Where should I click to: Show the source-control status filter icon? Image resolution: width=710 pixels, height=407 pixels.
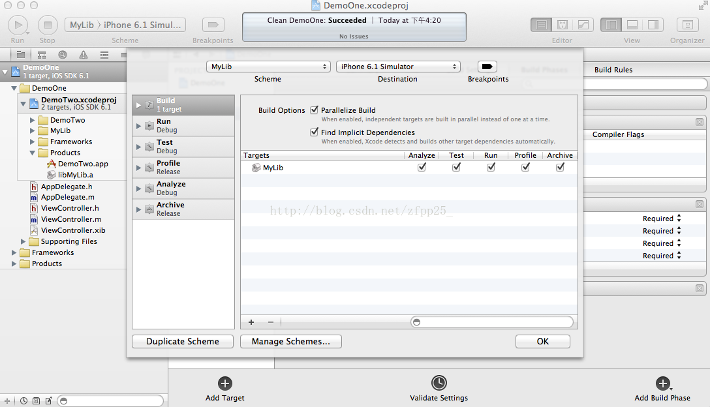tap(37, 400)
